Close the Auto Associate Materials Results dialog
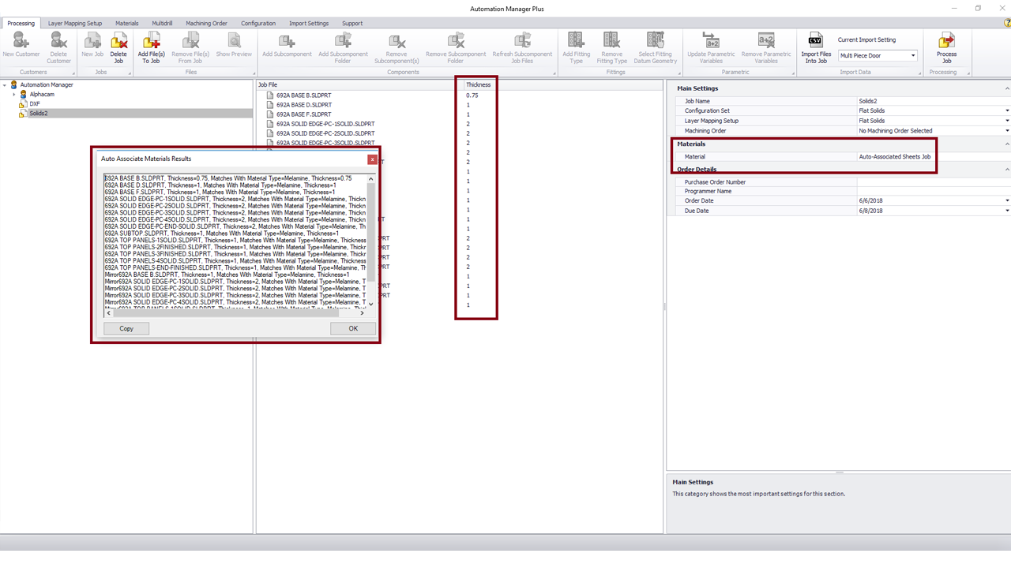 [372, 159]
